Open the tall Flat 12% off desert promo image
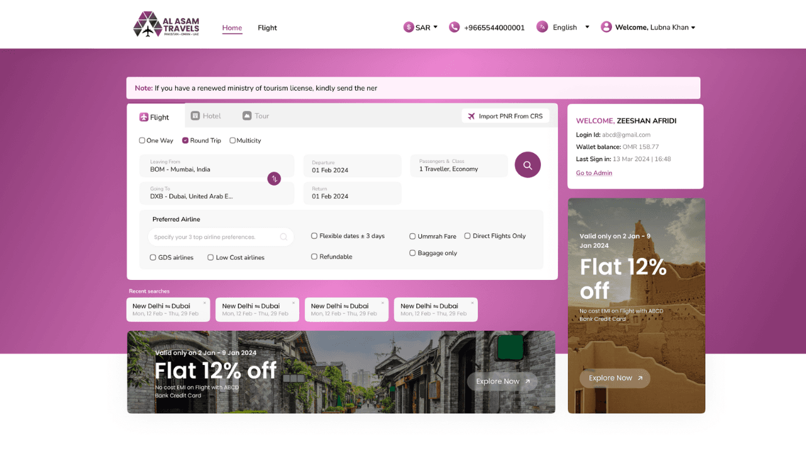The image size is (806, 453). point(637,306)
